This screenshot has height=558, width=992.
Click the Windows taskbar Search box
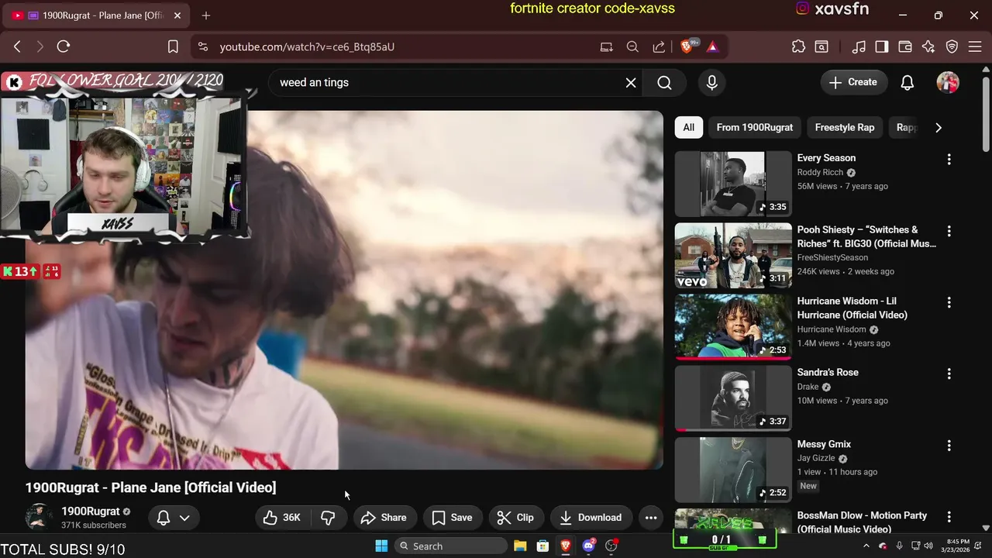(x=449, y=546)
